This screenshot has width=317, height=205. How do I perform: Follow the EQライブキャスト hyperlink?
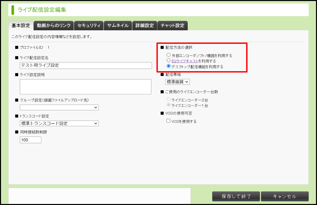(x=185, y=61)
